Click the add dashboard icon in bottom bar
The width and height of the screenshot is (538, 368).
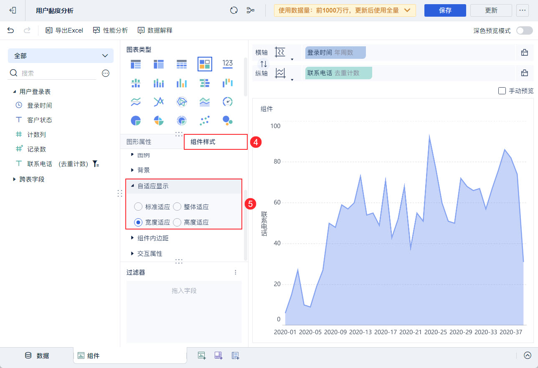coord(218,355)
